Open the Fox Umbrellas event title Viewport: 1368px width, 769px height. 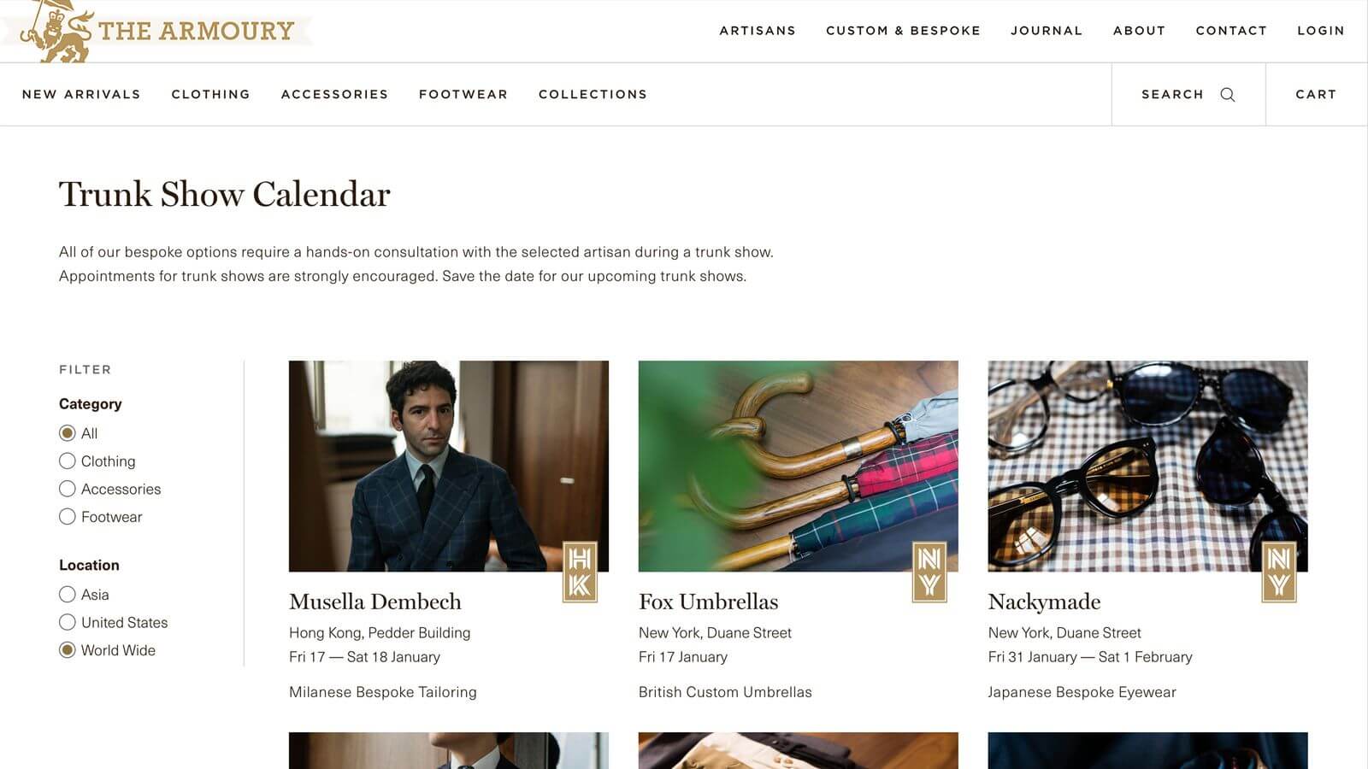[708, 602]
